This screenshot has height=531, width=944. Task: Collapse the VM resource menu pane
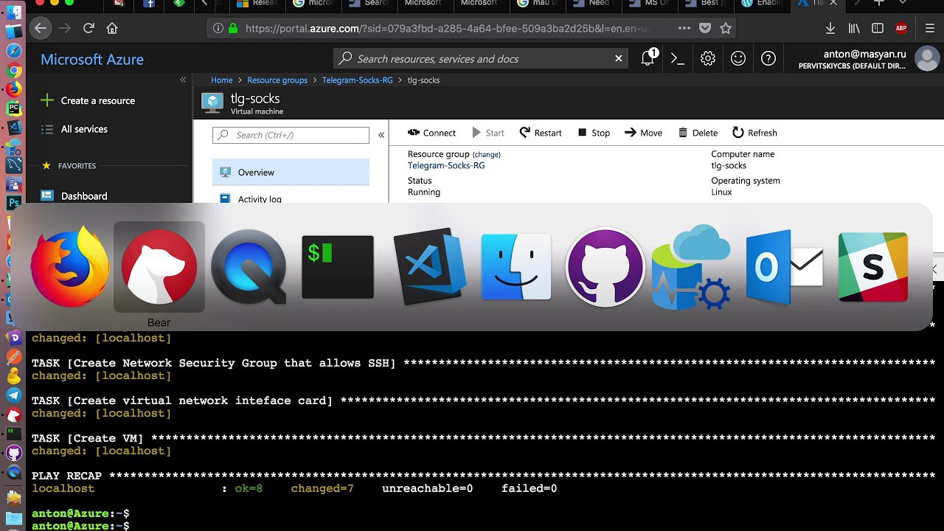381,135
